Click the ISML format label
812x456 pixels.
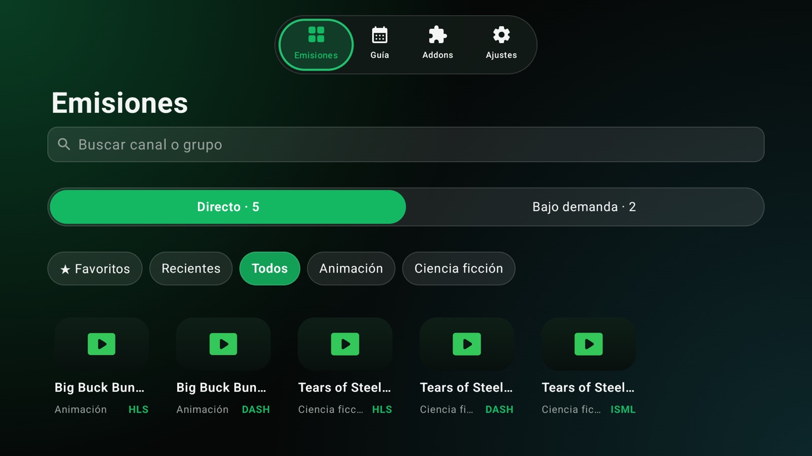point(623,409)
